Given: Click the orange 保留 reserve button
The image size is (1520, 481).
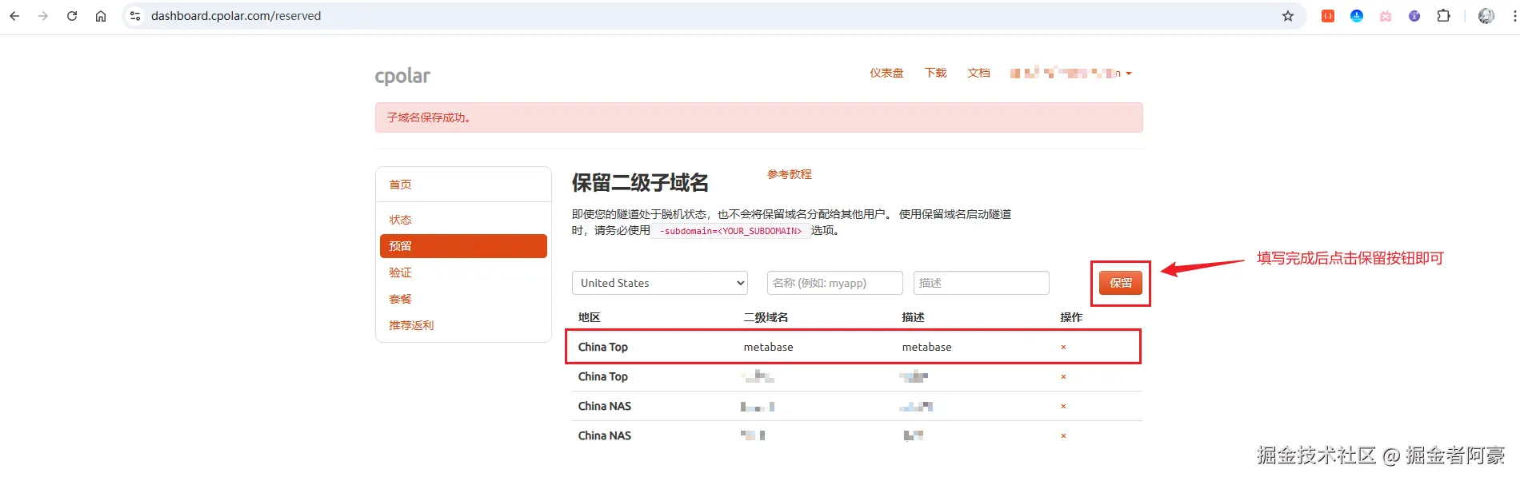Looking at the screenshot, I should tap(1121, 283).
